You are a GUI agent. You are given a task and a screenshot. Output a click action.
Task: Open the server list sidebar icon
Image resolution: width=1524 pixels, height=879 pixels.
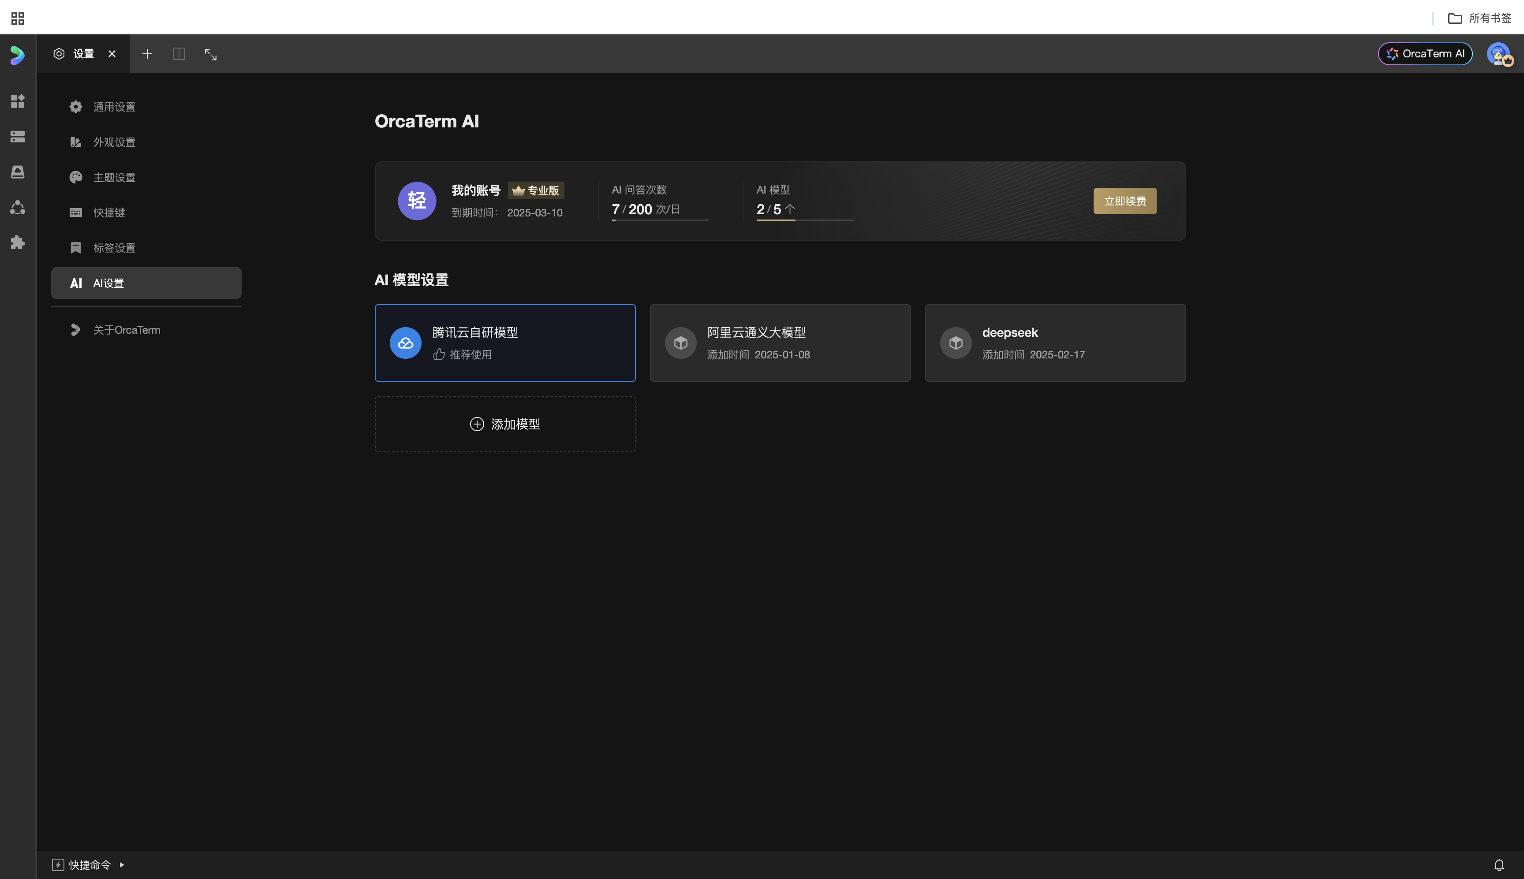click(18, 137)
